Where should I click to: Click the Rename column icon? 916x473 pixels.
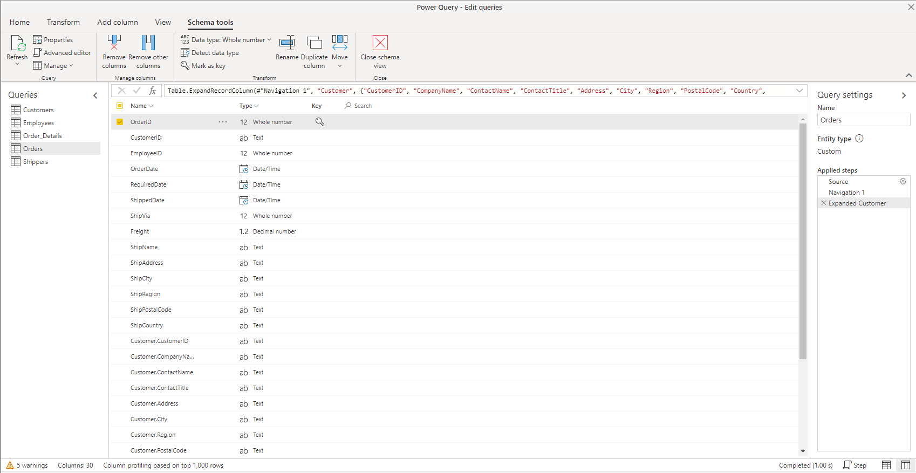click(x=287, y=43)
